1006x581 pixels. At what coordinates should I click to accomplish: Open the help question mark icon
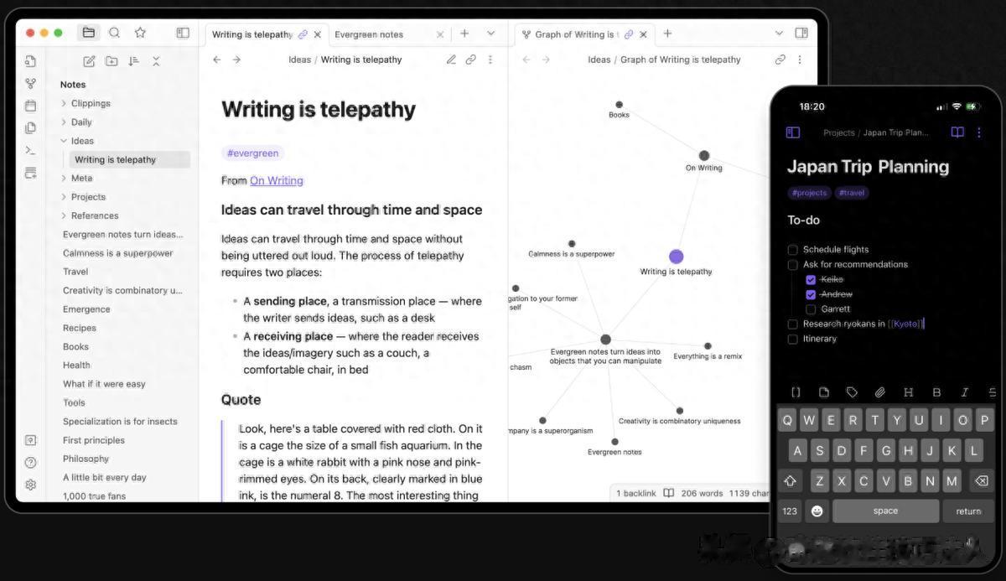[x=30, y=463]
